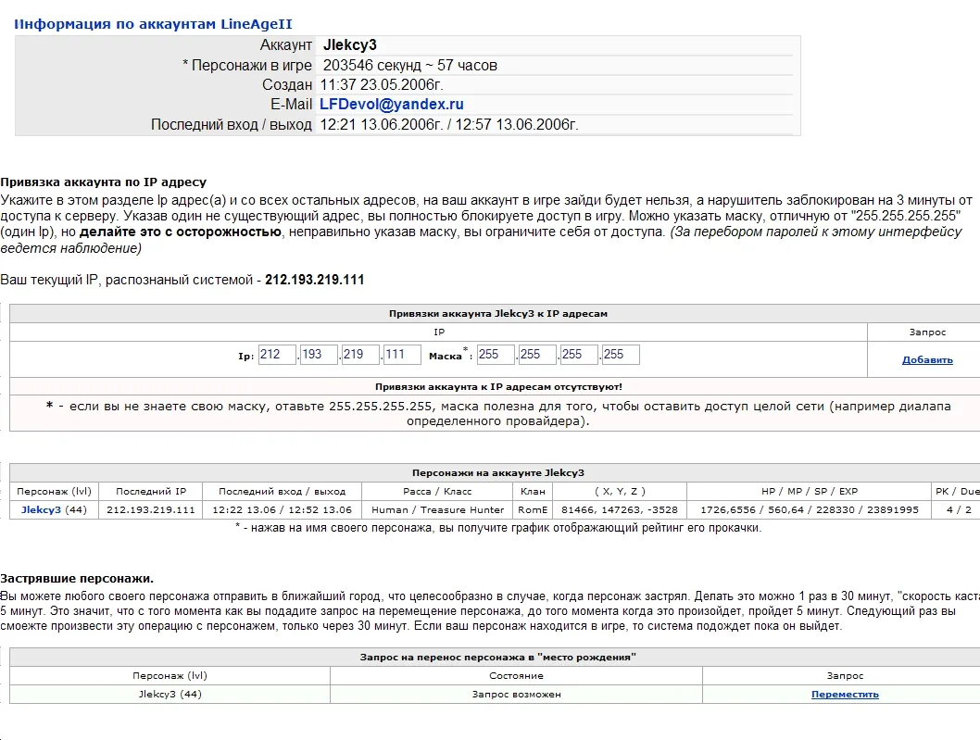Select 'Jlekcy3 (44)' in the transfer request table
Image resolution: width=980 pixels, height=740 pixels.
pos(170,695)
